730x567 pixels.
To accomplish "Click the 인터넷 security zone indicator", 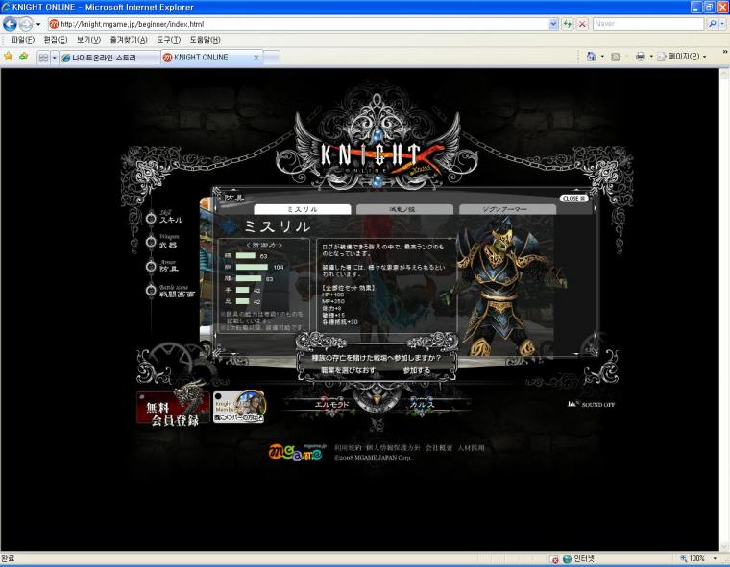I will tap(578, 559).
